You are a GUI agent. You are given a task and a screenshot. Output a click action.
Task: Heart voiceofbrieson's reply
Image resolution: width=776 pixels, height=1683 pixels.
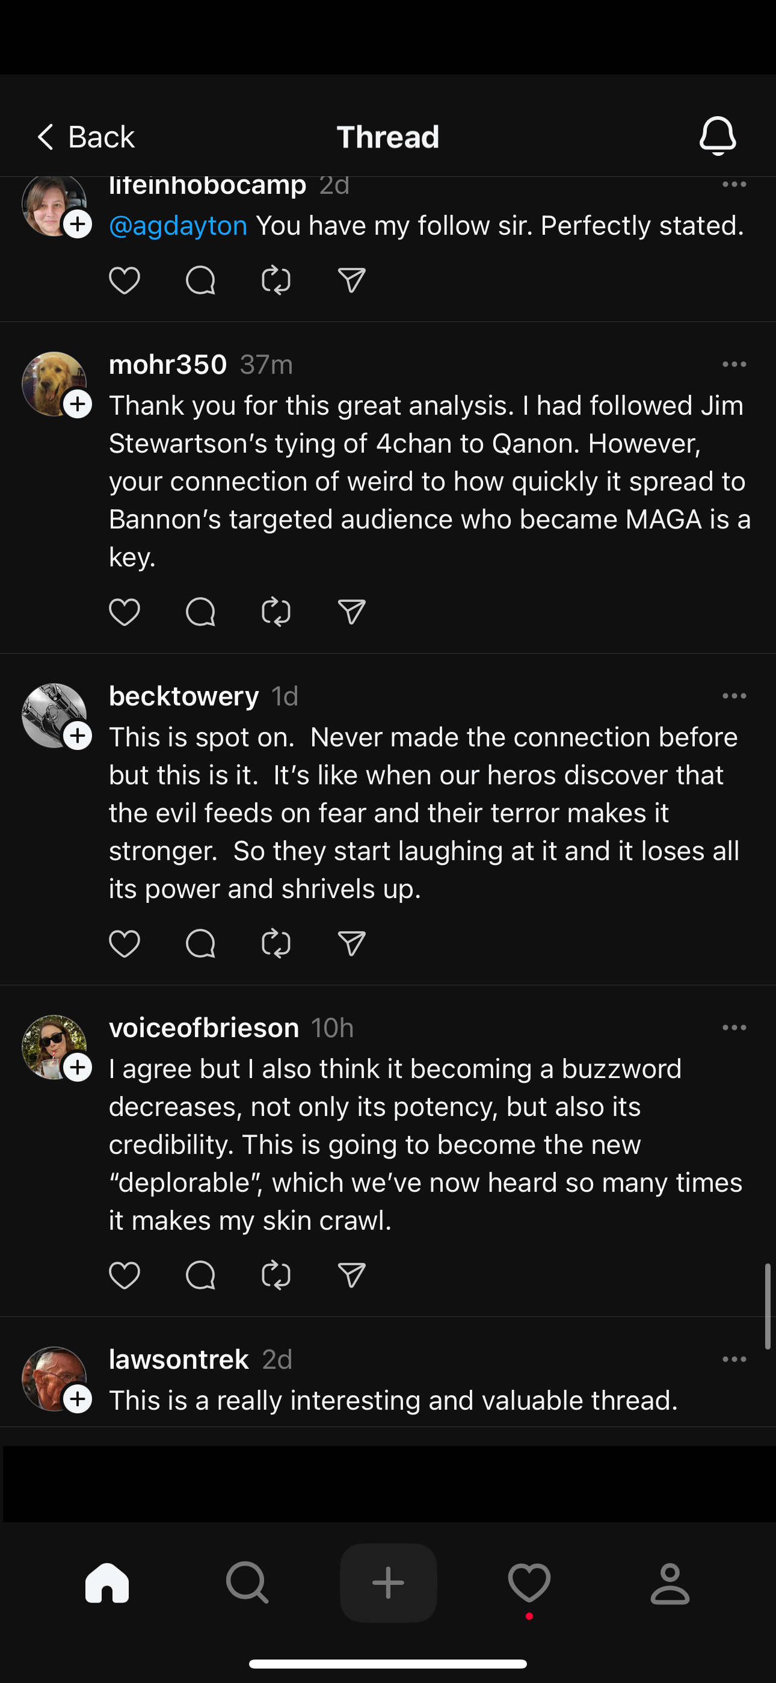124,1275
